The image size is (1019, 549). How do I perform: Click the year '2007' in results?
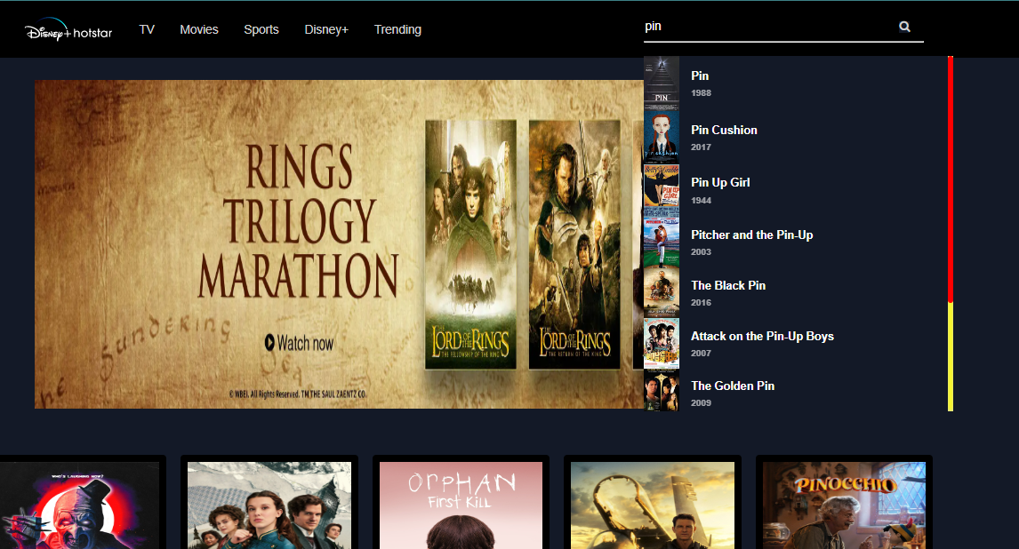[702, 353]
